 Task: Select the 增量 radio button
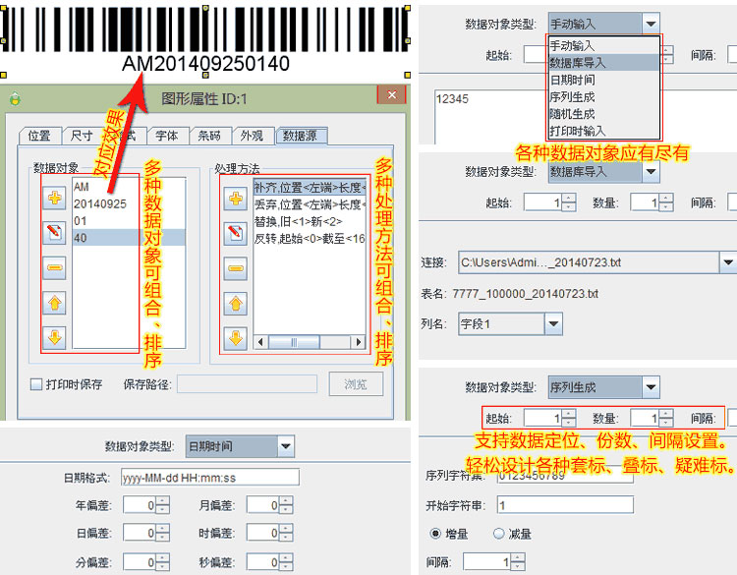(436, 534)
